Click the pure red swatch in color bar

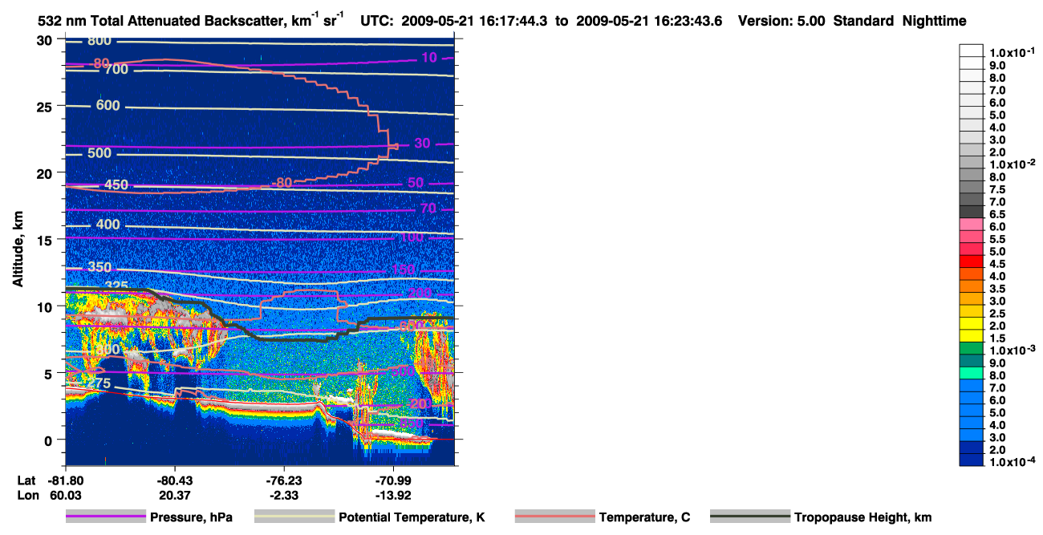[971, 261]
